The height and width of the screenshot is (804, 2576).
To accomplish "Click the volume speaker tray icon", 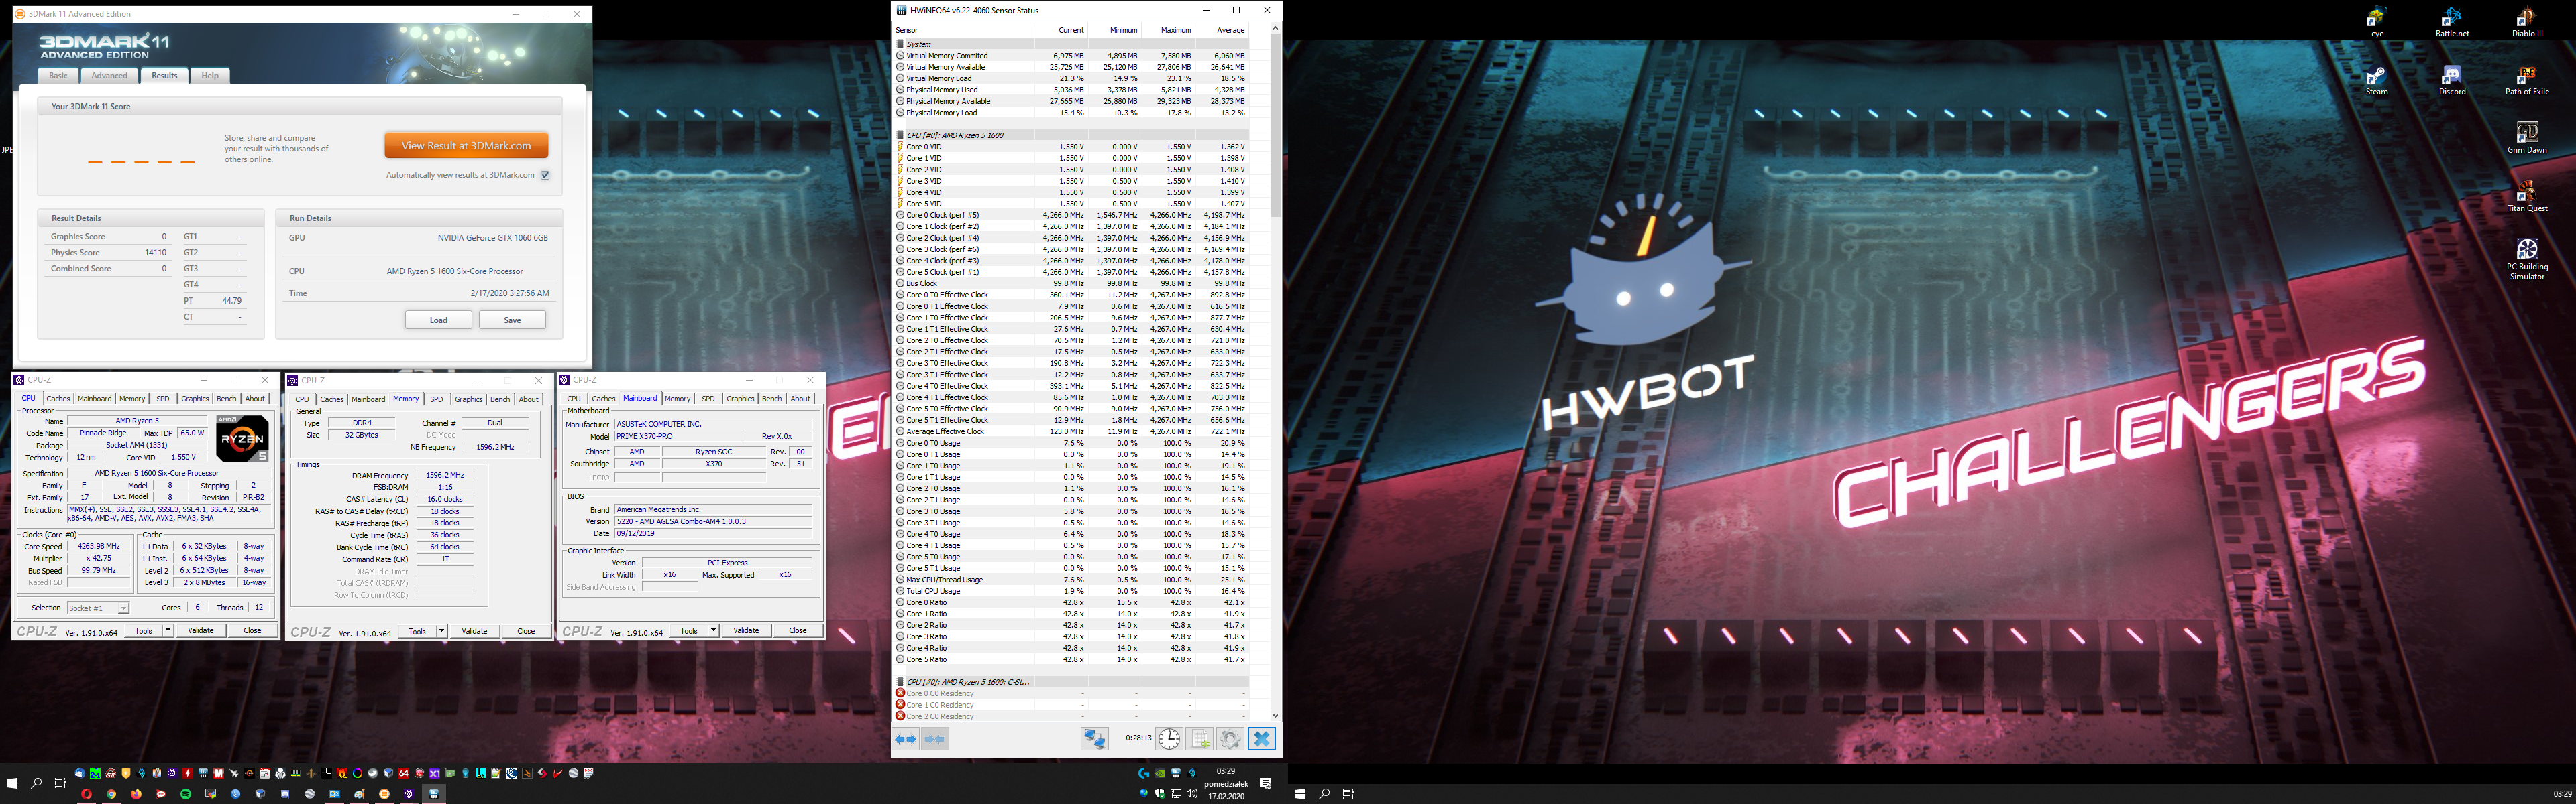I will [x=1192, y=794].
